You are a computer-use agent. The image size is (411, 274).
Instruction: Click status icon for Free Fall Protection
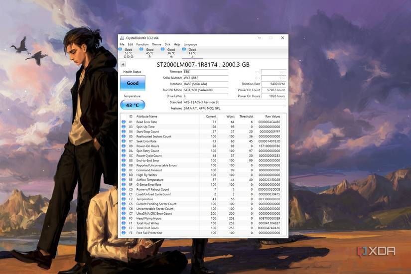124,233
